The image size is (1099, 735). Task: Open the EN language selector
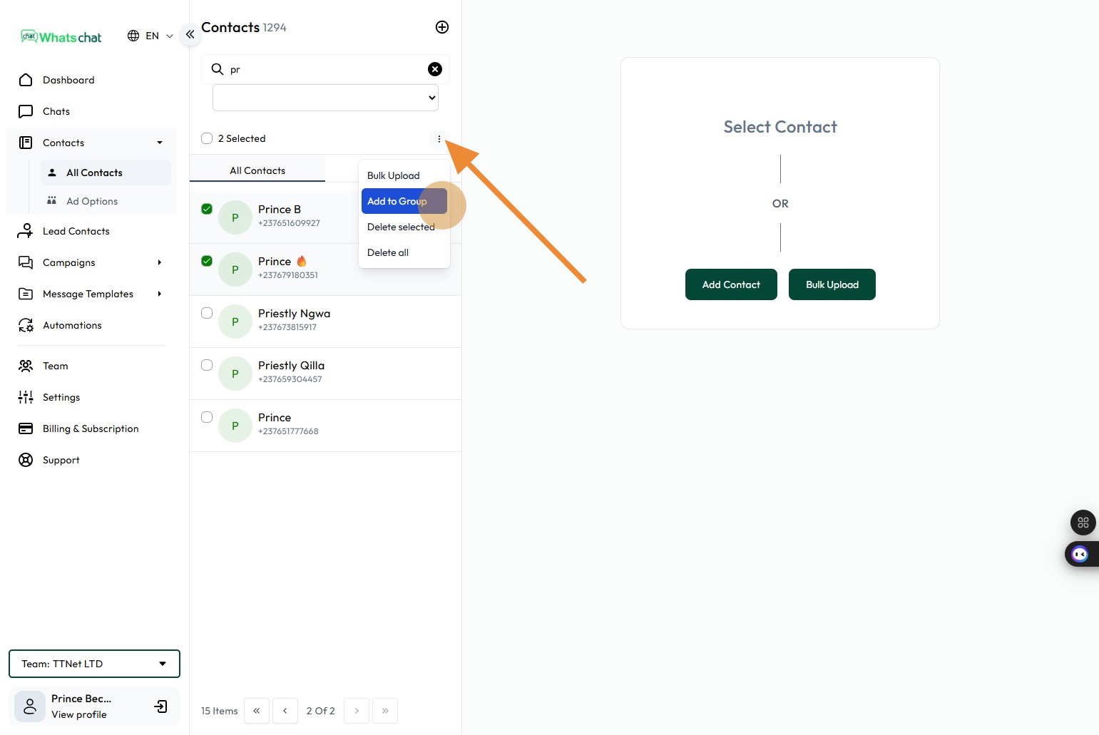tap(150, 36)
